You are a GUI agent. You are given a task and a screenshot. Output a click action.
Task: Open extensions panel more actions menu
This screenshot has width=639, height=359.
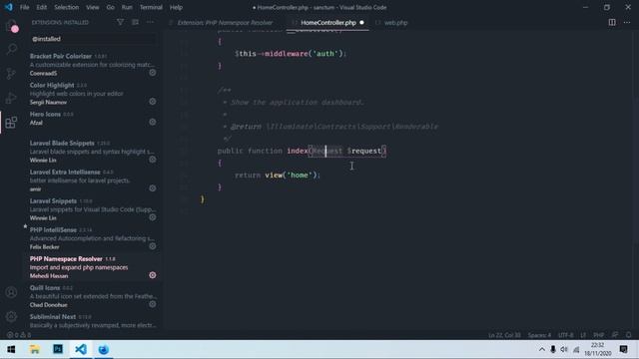[150, 22]
